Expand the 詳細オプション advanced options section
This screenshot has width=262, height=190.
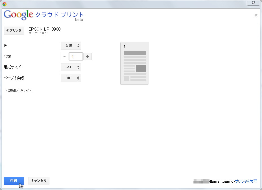[21, 91]
